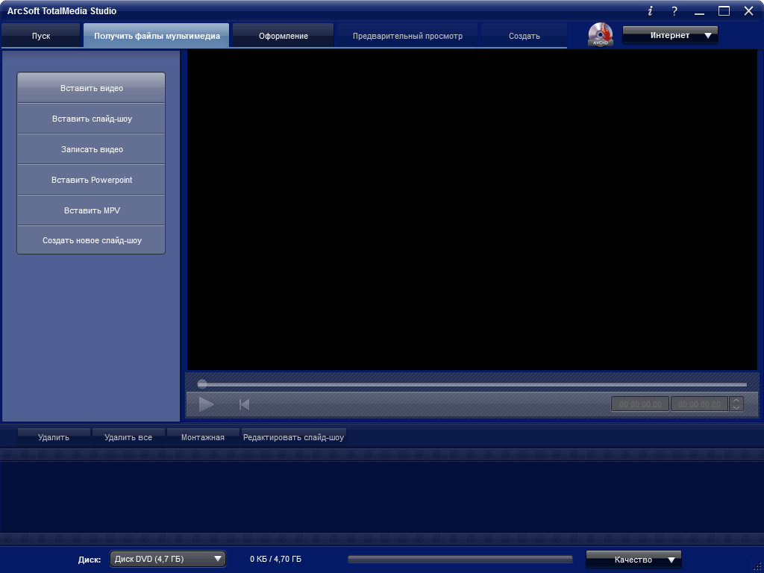The image size is (764, 573).
Task: Go to the Оформление tab
Action: pyautogui.click(x=283, y=36)
